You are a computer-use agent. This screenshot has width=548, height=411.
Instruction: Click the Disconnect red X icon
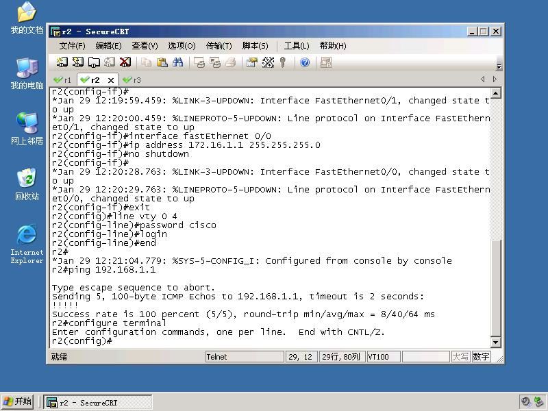[125, 62]
